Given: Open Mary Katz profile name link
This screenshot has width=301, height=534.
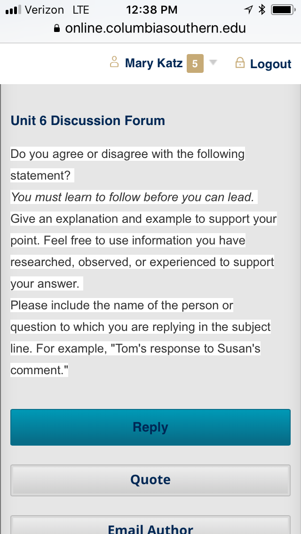Looking at the screenshot, I should [154, 63].
